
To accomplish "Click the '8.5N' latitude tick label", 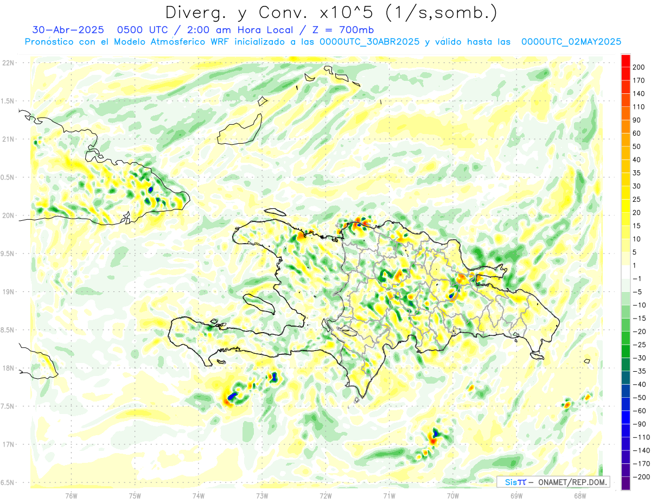I will pyautogui.click(x=8, y=330).
